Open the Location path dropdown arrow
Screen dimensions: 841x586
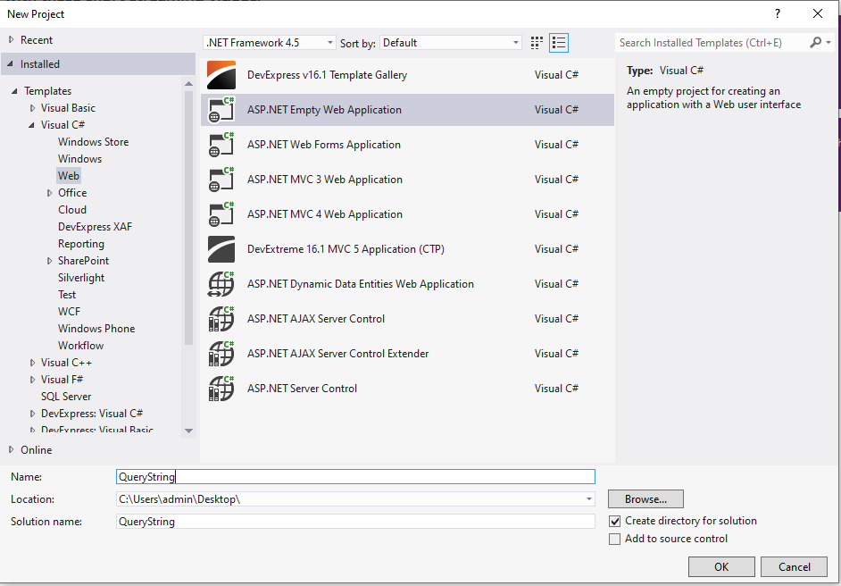[589, 499]
